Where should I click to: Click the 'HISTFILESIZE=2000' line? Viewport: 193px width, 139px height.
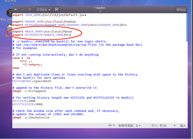tap(27, 104)
